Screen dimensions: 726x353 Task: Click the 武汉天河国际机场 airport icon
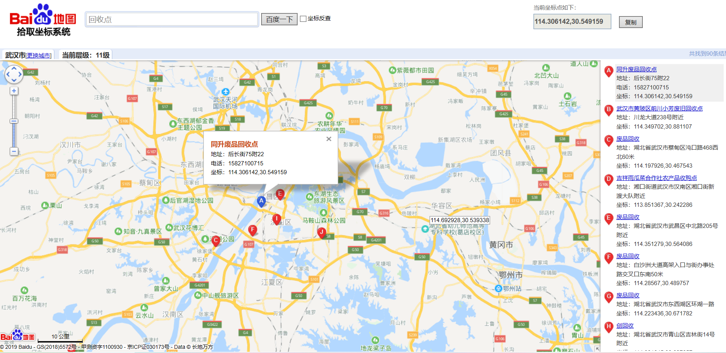click(x=226, y=92)
